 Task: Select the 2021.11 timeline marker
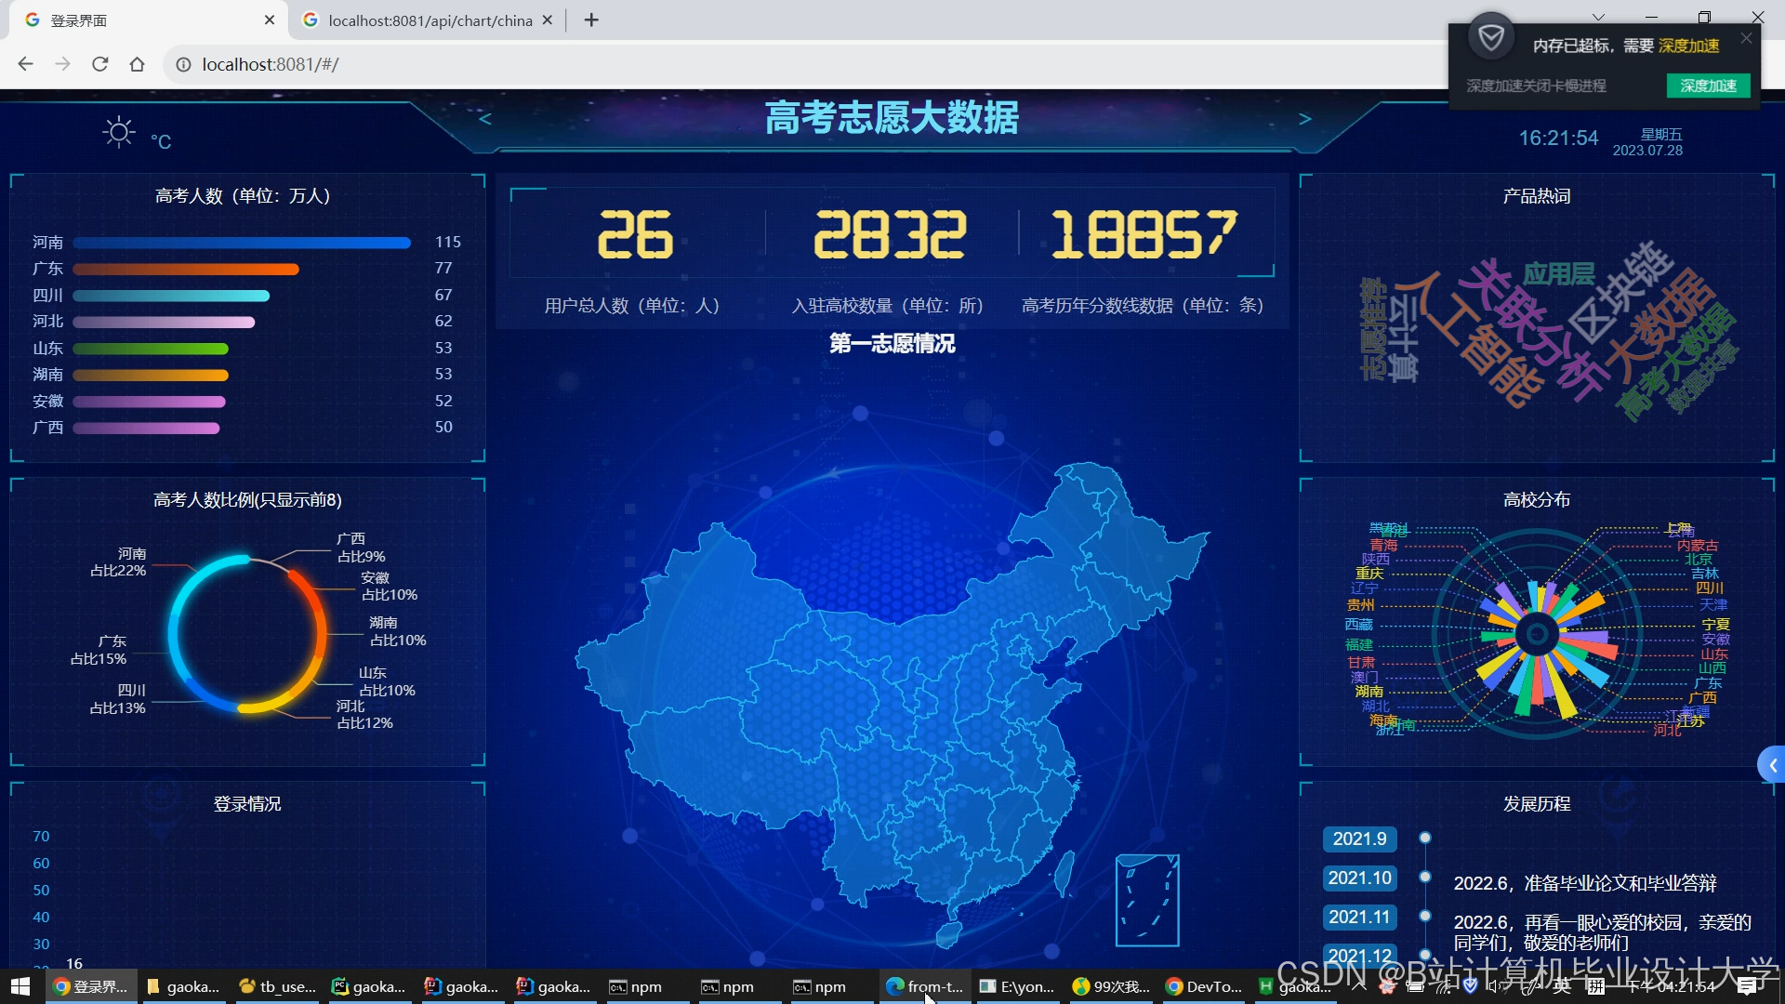click(1359, 917)
